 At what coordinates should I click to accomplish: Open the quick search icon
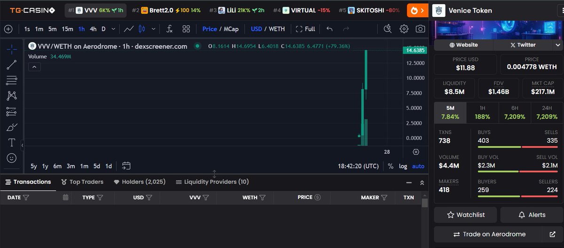point(387,29)
